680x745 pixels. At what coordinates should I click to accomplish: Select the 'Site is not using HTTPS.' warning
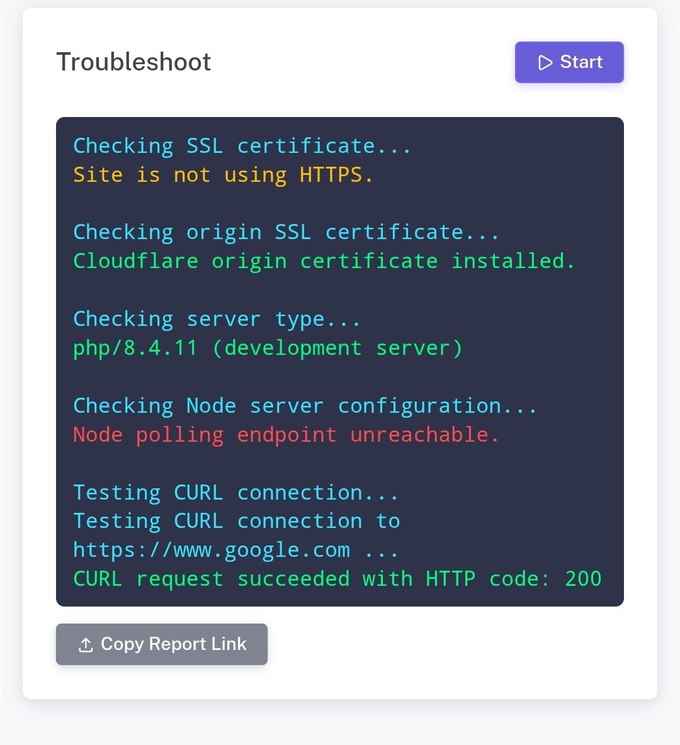223,175
